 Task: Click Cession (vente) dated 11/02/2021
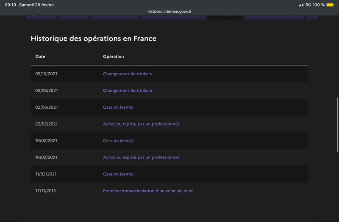(118, 174)
